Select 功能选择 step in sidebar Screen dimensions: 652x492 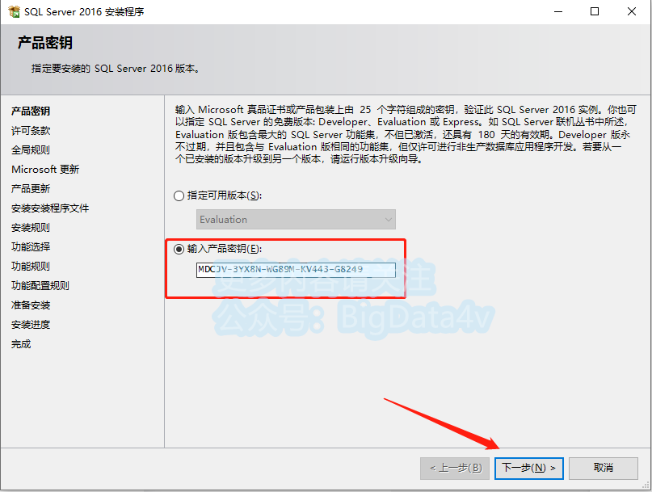pos(31,247)
